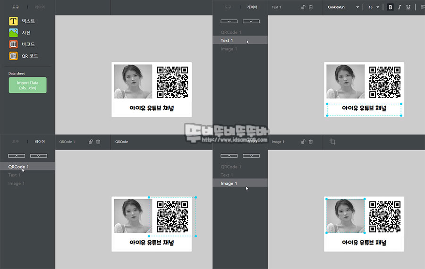Click the 'QRCode' type label in the toolbar
425x269 pixels.
pyautogui.click(x=121, y=142)
